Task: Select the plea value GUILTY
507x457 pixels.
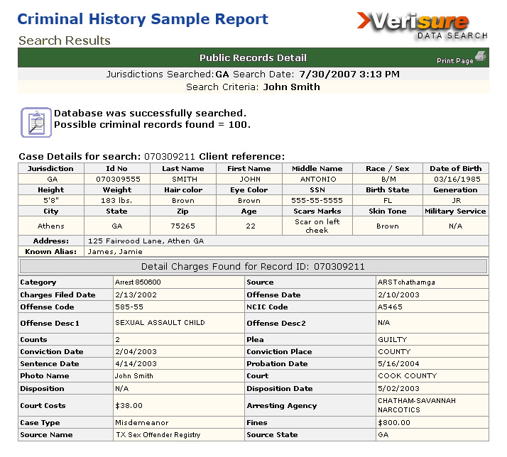Action: pos(392,340)
